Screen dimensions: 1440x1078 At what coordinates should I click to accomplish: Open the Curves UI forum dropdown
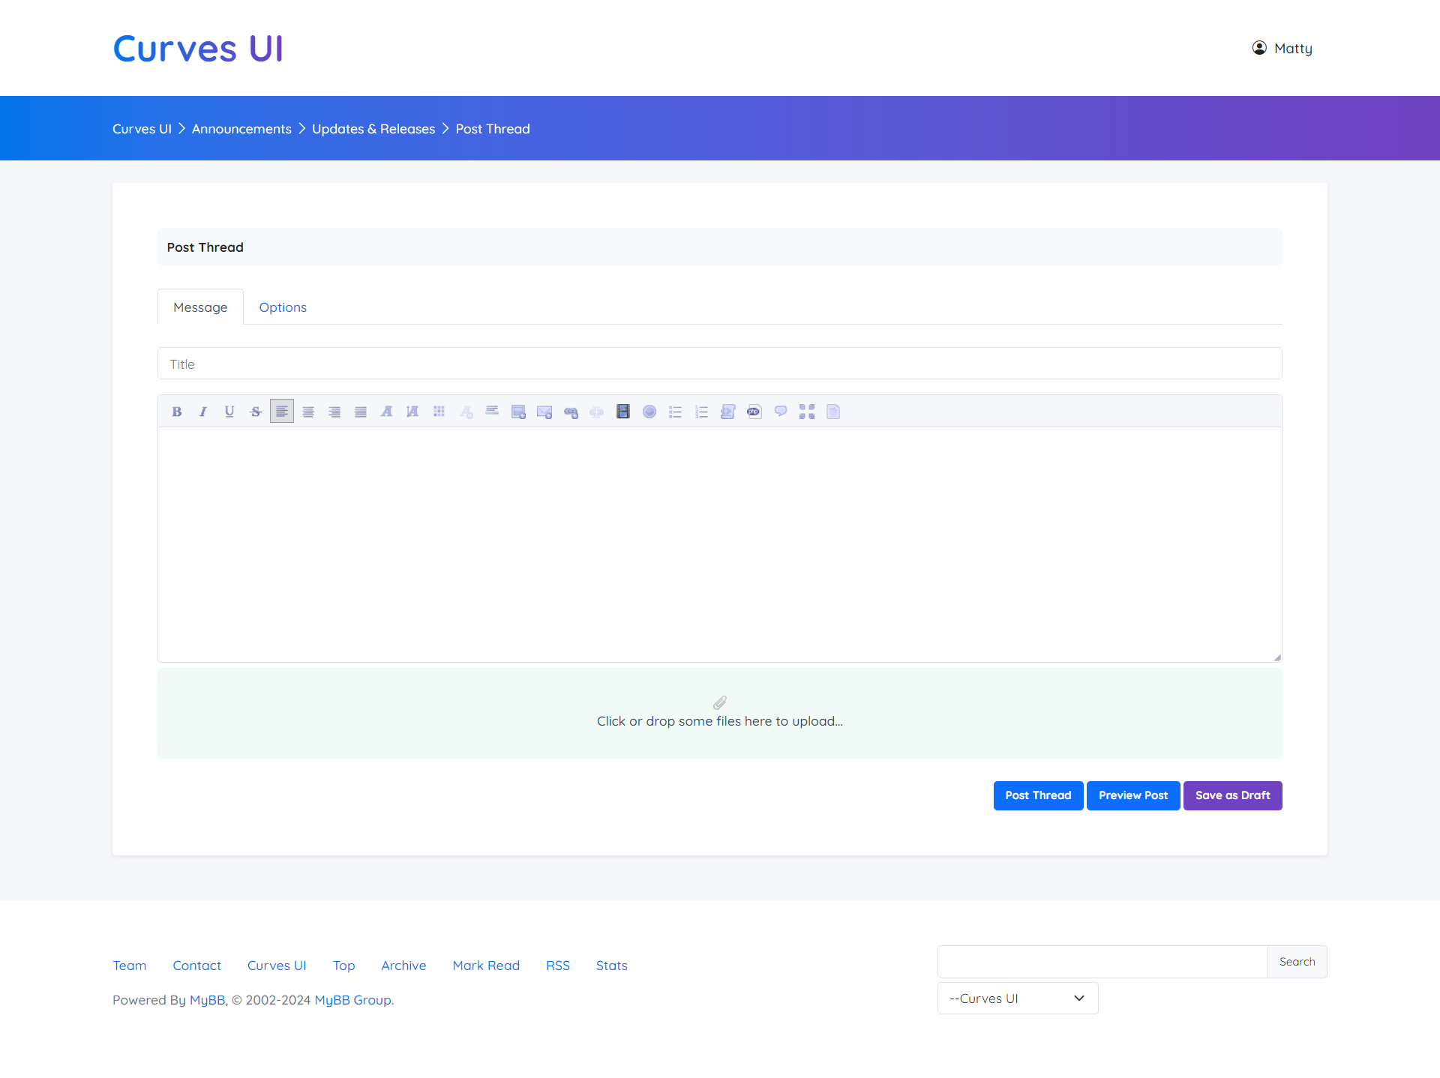coord(1017,999)
